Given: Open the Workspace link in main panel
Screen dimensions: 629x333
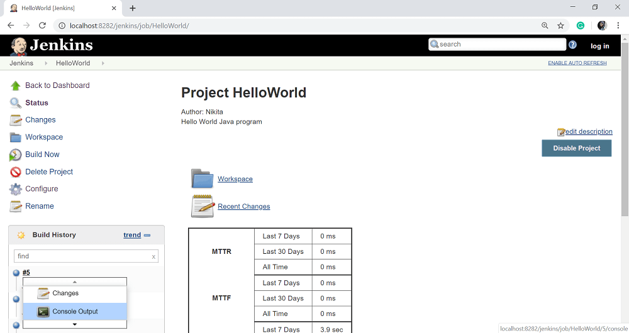Looking at the screenshot, I should point(235,179).
